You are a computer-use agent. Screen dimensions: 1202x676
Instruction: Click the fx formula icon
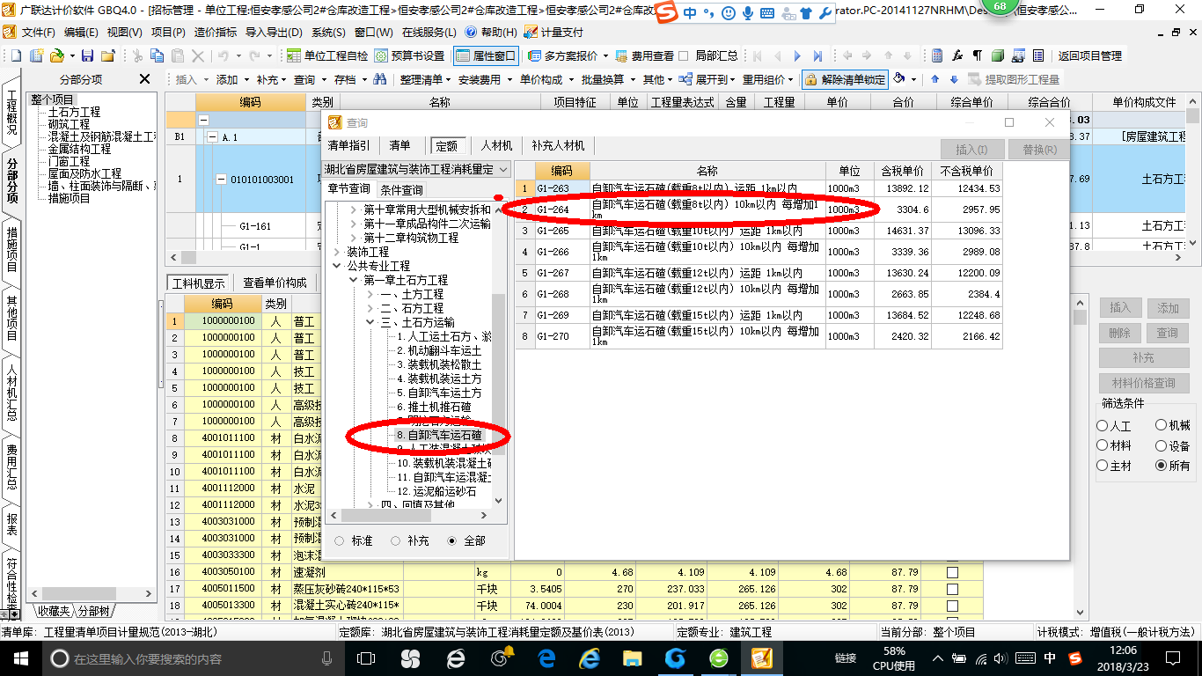[957, 55]
